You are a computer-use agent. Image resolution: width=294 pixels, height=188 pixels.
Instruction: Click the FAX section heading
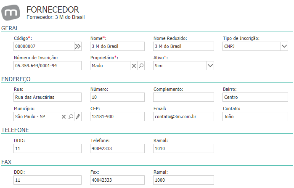(6, 162)
